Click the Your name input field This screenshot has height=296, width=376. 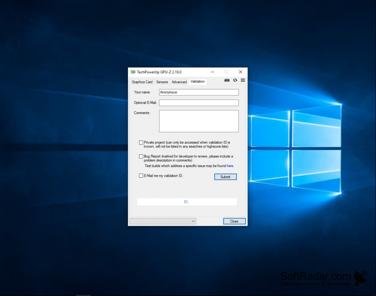tap(199, 92)
